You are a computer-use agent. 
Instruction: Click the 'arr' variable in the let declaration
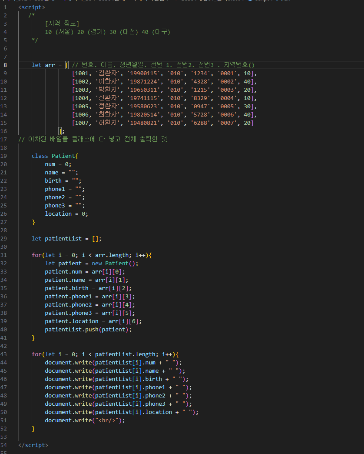point(50,65)
